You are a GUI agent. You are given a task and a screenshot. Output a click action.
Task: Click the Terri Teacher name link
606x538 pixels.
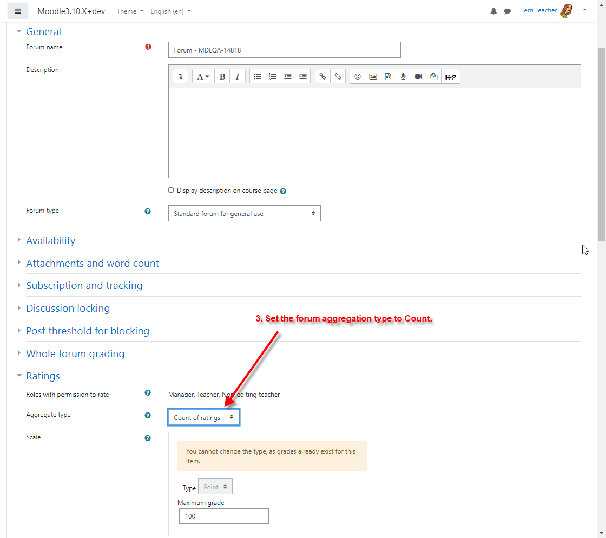coord(539,10)
